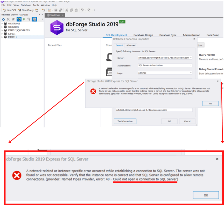Click the Save All icon
The width and height of the screenshot is (224, 216).
(61, 10)
